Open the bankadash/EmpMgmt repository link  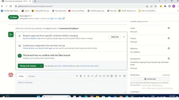click(69, 28)
